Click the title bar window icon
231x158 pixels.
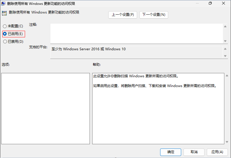[x=3, y=3]
